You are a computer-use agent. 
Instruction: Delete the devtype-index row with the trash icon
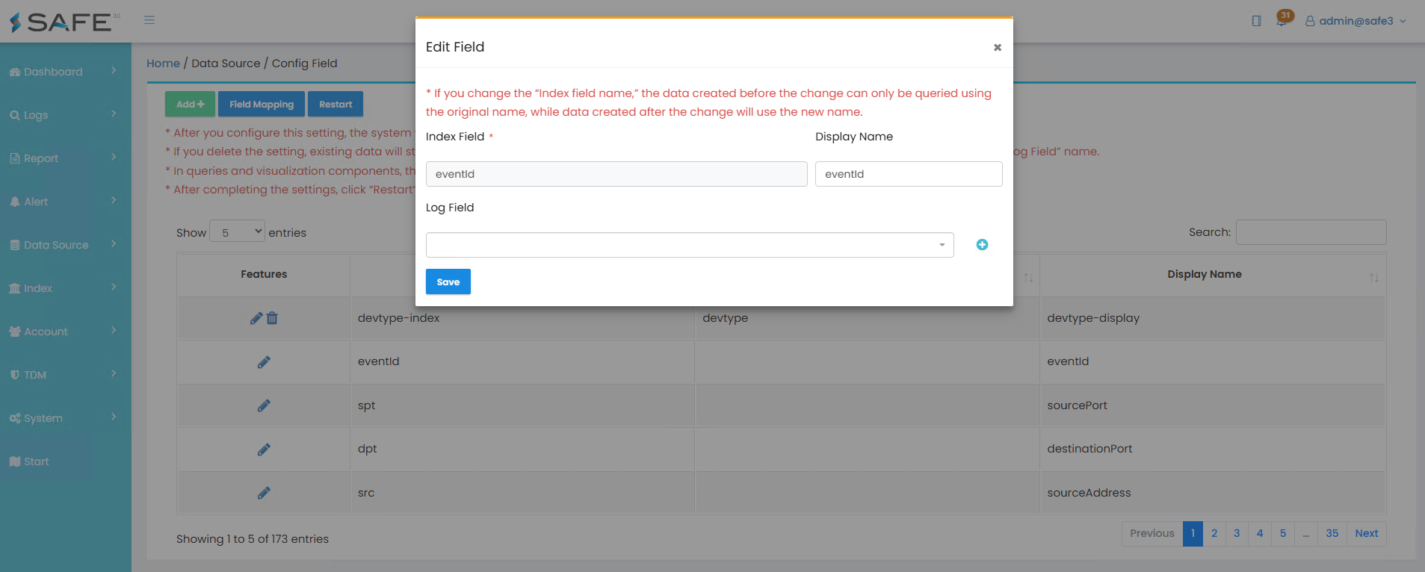(x=272, y=318)
